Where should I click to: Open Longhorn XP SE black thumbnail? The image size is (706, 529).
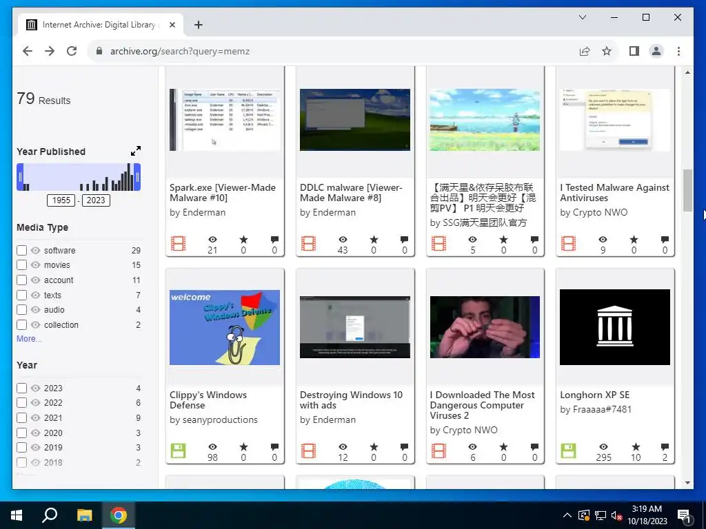tap(614, 327)
